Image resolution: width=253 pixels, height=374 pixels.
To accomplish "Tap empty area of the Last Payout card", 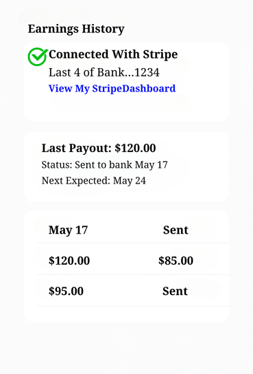I will (197, 167).
